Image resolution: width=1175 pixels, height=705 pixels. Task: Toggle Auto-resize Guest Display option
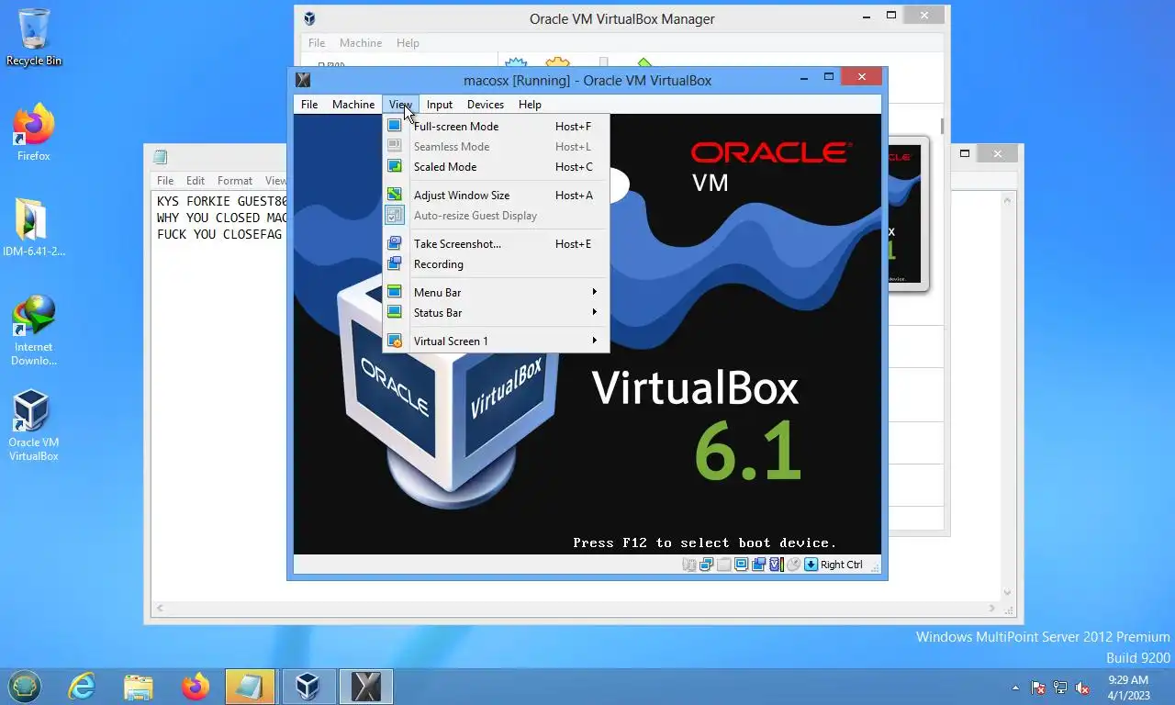point(496,216)
